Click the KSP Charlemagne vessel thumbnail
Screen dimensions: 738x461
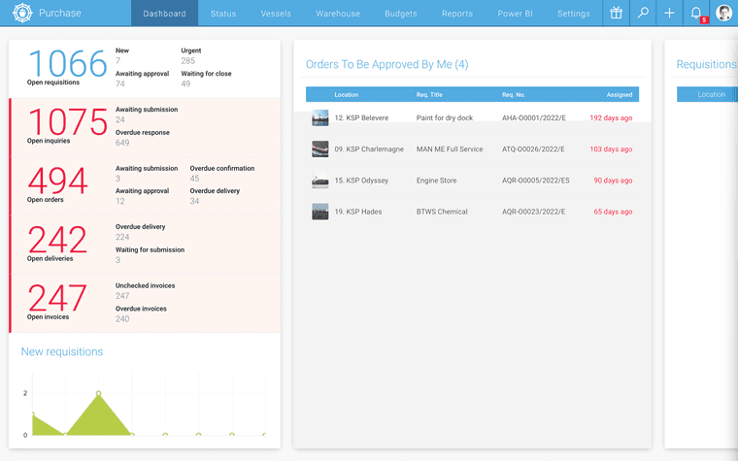319,149
